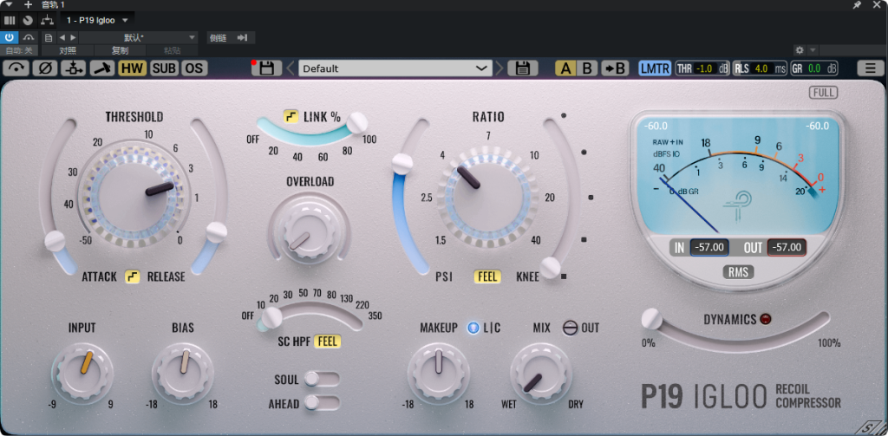
Task: Toggle the ATTACK RELEASE link step icon
Action: [133, 277]
